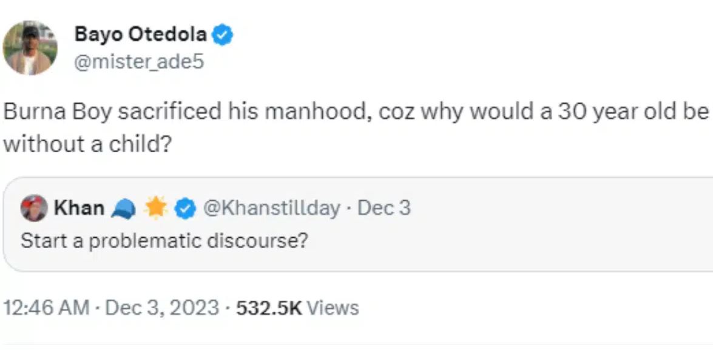The width and height of the screenshot is (713, 350).
Task: Open Bayo Otedola's profile picture
Action: [30, 47]
